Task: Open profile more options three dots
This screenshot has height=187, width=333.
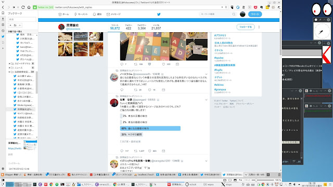Action: (259, 27)
